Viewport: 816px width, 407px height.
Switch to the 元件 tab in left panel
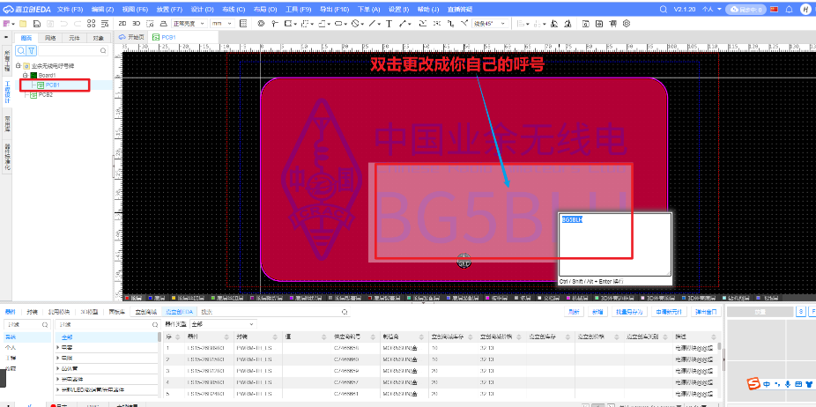point(74,38)
